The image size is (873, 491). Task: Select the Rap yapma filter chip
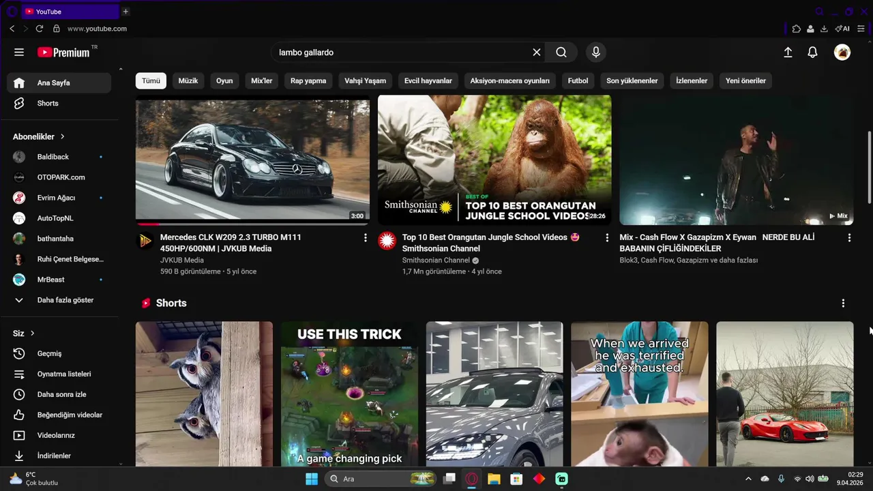pos(308,80)
